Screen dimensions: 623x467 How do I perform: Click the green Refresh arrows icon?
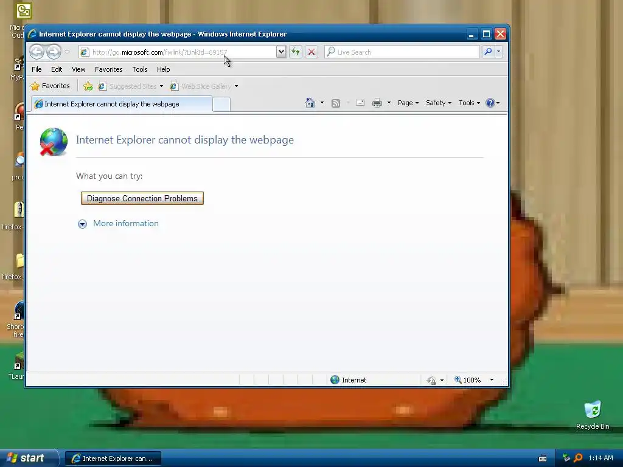296,52
